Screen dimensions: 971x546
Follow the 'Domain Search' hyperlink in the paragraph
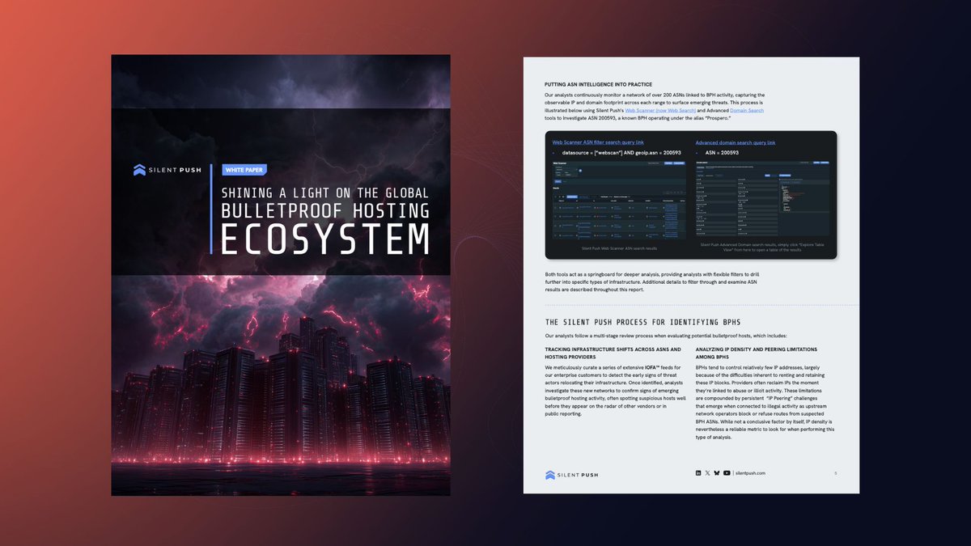tap(748, 110)
